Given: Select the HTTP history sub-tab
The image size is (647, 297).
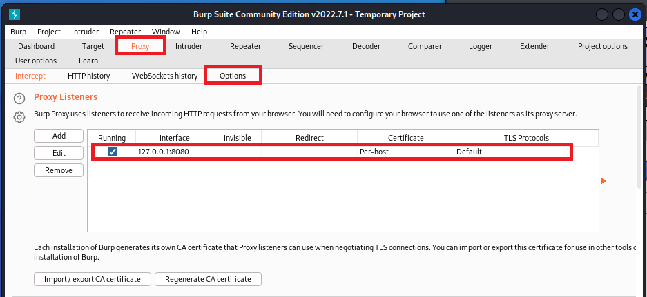Looking at the screenshot, I should tap(88, 76).
